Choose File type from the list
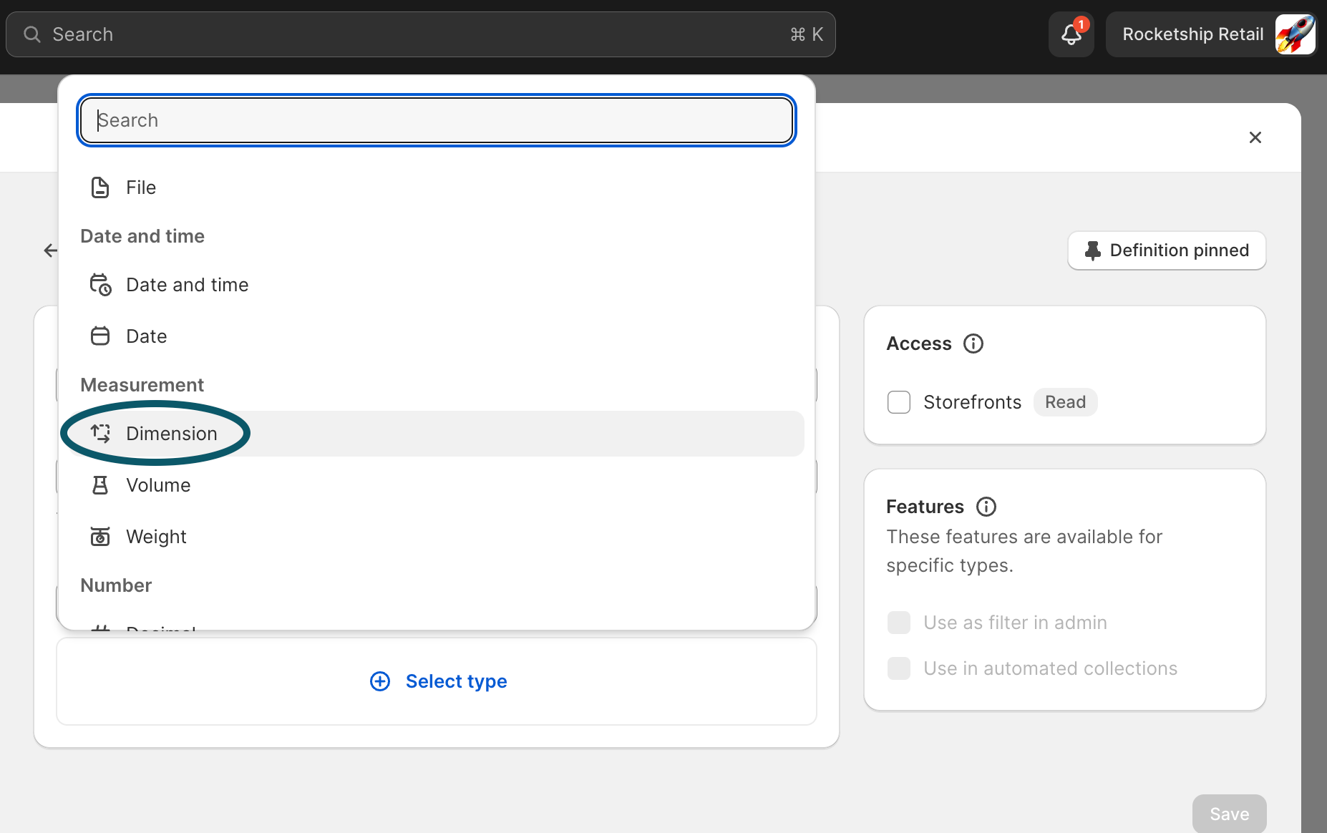Screen dimensions: 1327x833 pos(141,187)
